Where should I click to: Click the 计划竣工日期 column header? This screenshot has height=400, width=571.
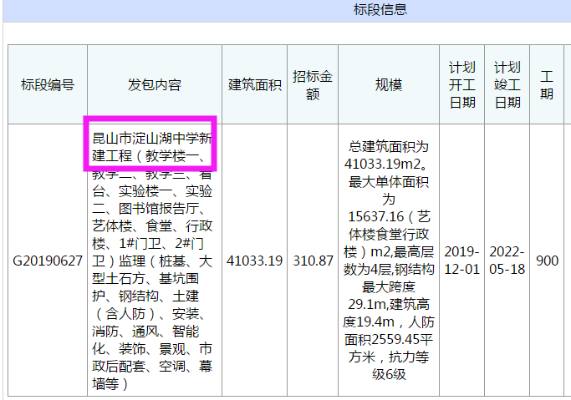[507, 84]
